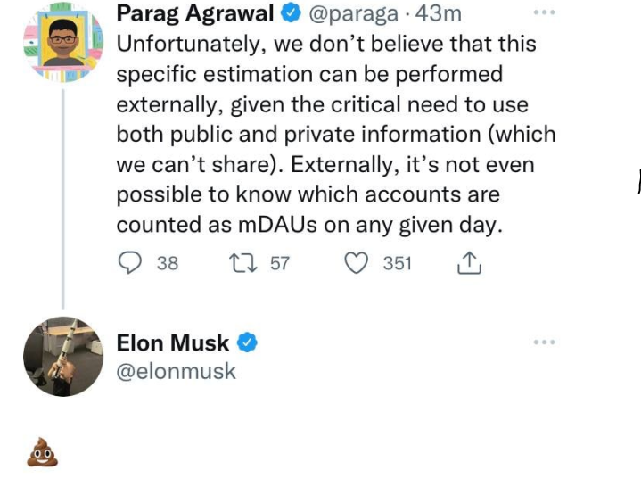The width and height of the screenshot is (641, 495).
Task: Click the 38 replies count
Action: [167, 263]
